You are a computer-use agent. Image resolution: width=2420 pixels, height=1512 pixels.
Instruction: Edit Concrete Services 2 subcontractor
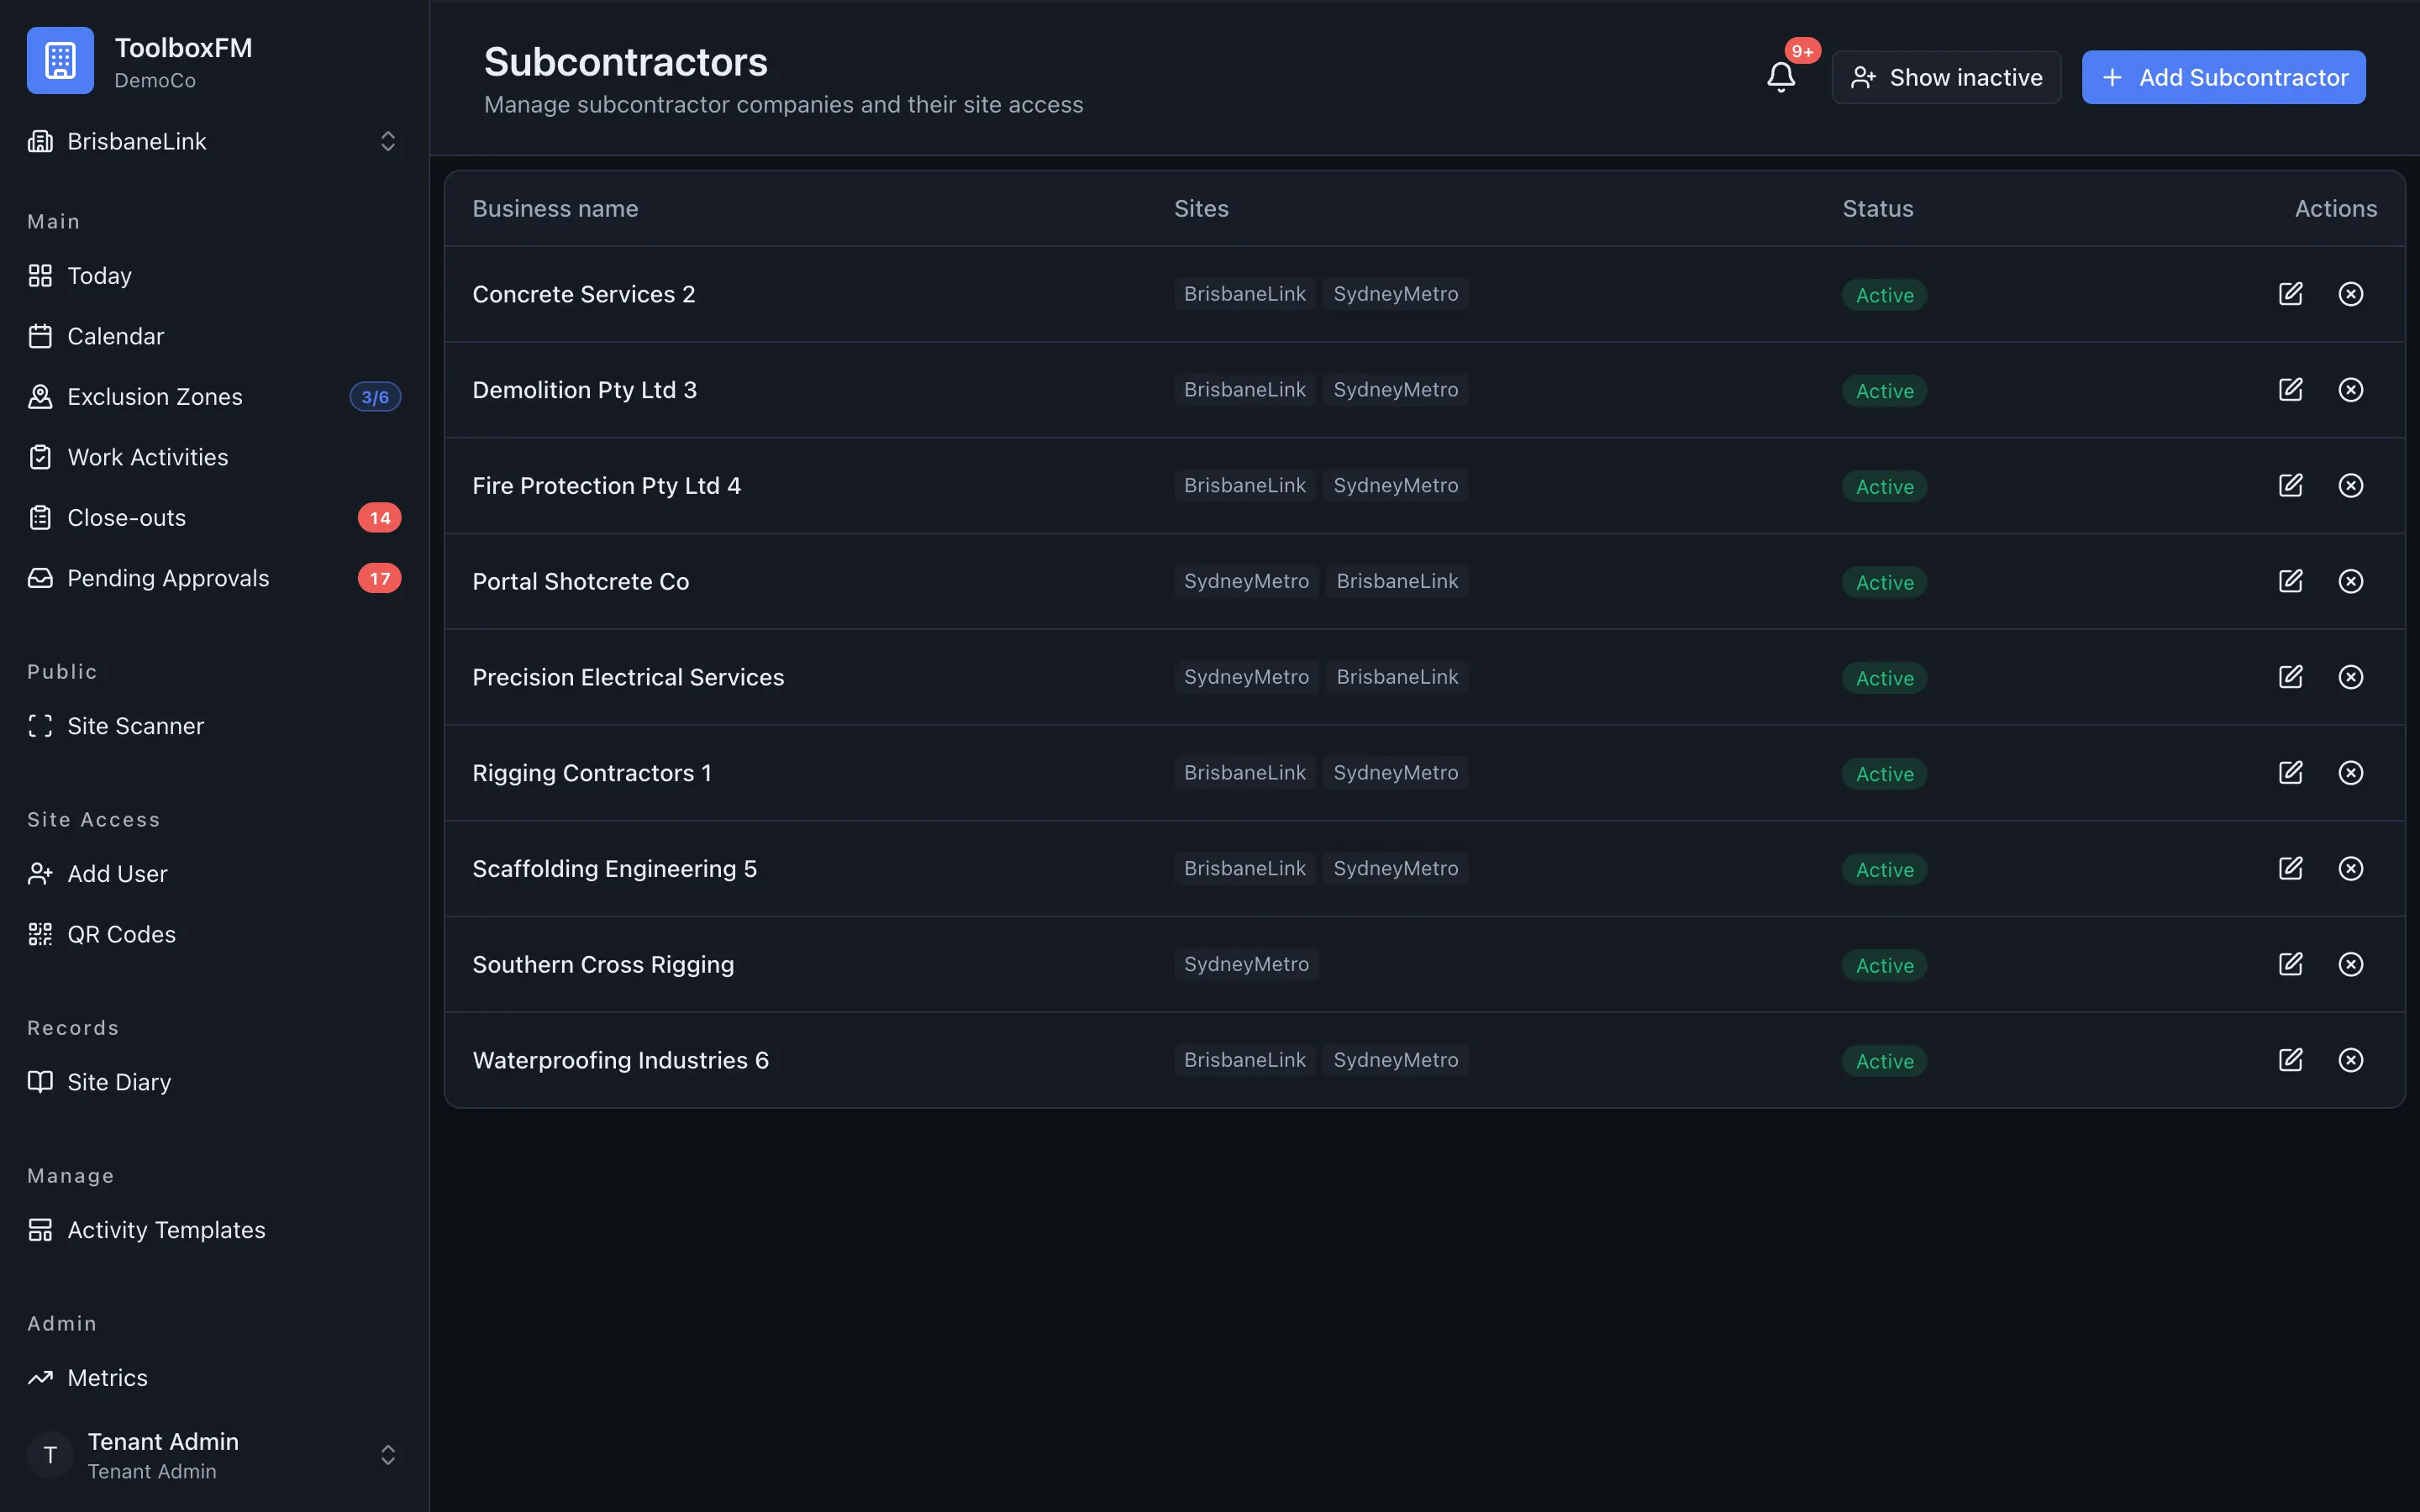tap(2290, 294)
